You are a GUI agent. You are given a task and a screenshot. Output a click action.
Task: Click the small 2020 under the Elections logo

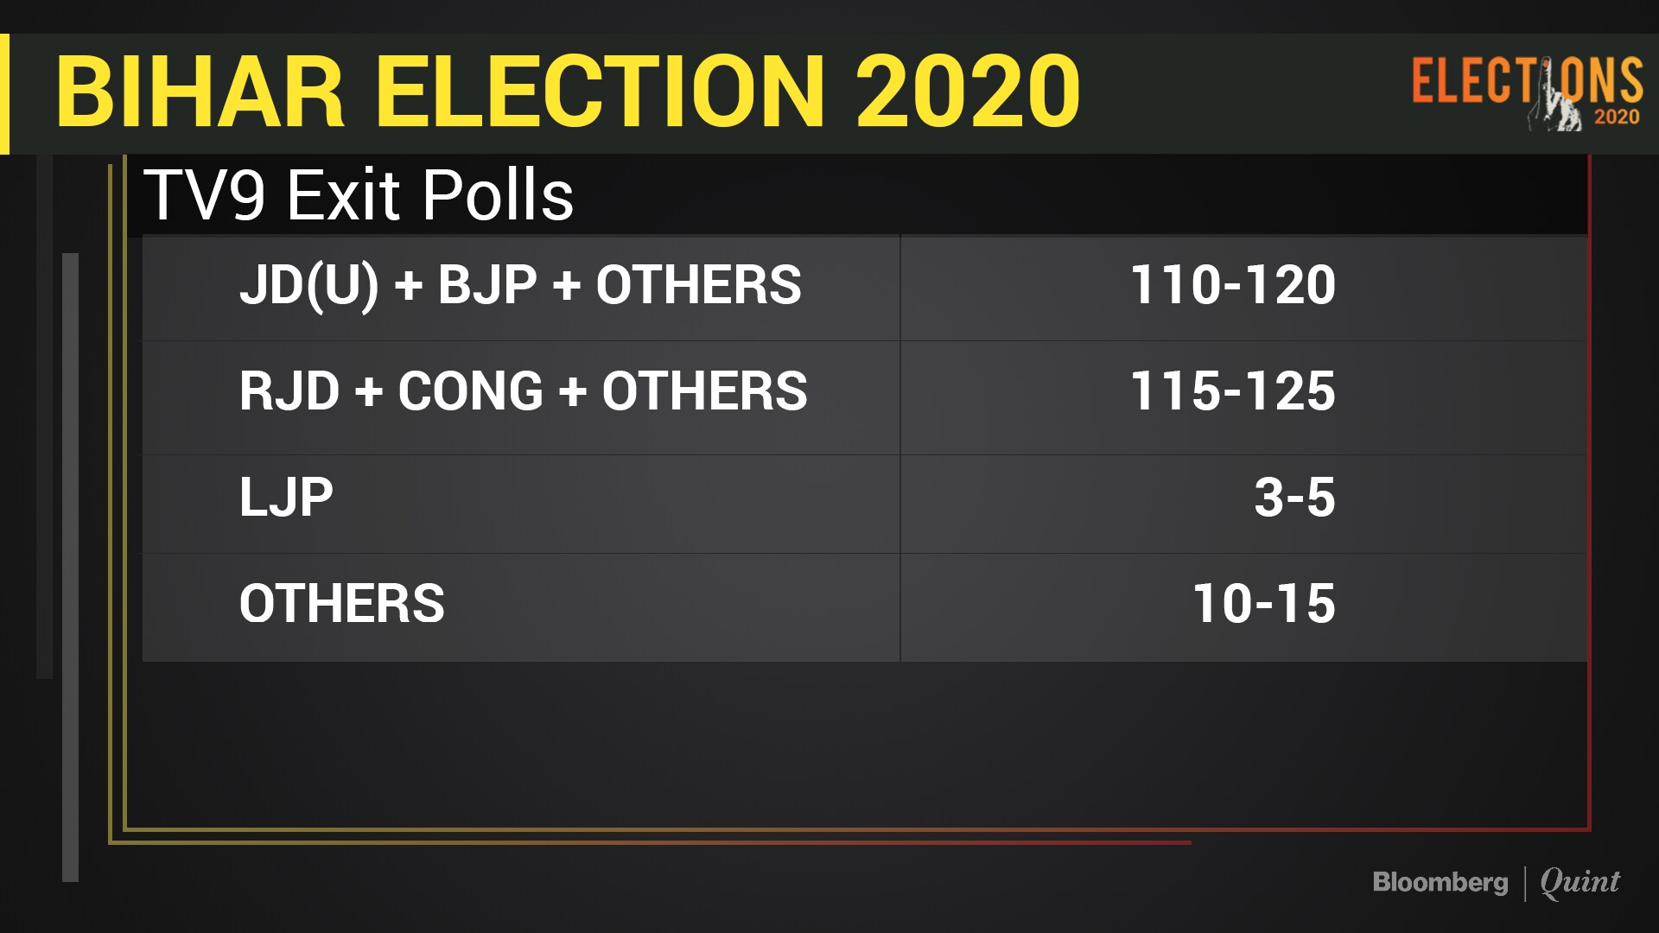[x=1617, y=117]
